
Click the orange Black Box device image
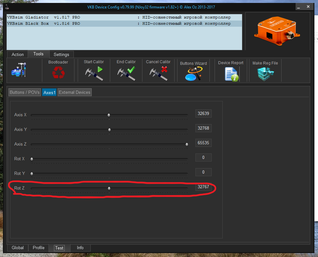[x=277, y=31]
